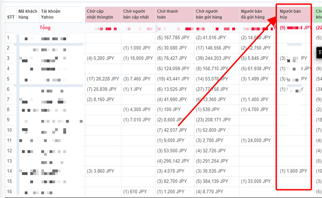Open cell (1) 24,000 JPY

(256, 140)
